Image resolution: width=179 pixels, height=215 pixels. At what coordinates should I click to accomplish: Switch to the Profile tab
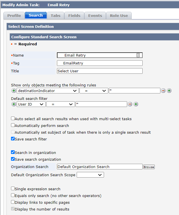pos(14,16)
